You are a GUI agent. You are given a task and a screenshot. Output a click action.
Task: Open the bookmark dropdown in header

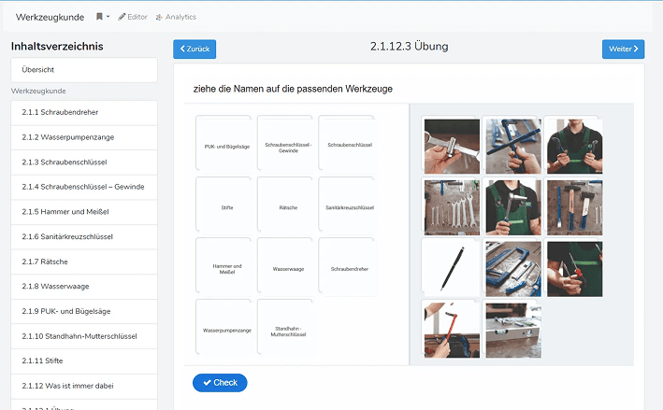pyautogui.click(x=102, y=17)
